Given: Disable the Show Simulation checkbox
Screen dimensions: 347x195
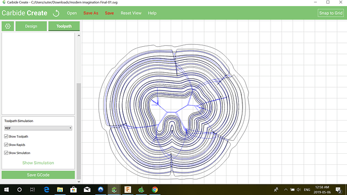Looking at the screenshot, I should 6,153.
